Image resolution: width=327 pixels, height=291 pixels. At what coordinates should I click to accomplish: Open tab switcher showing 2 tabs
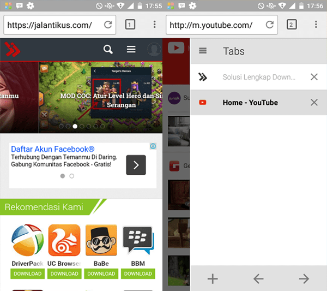292,25
